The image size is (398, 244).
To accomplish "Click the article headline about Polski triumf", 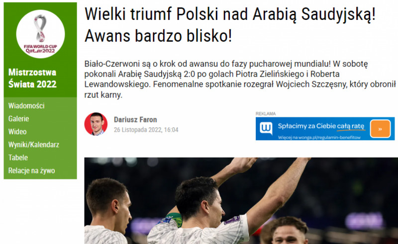I will coord(230,25).
